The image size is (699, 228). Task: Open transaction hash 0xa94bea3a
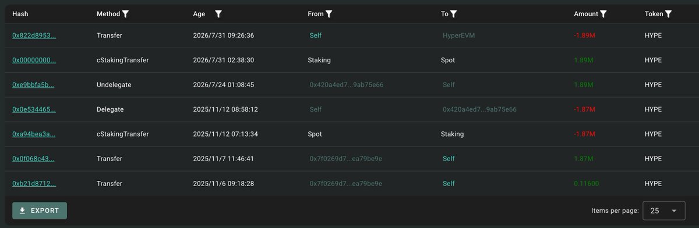click(x=34, y=134)
